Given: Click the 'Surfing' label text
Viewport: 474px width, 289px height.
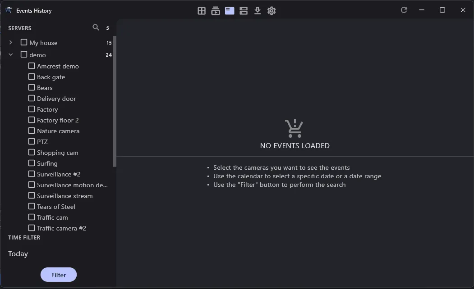Looking at the screenshot, I should point(47,163).
